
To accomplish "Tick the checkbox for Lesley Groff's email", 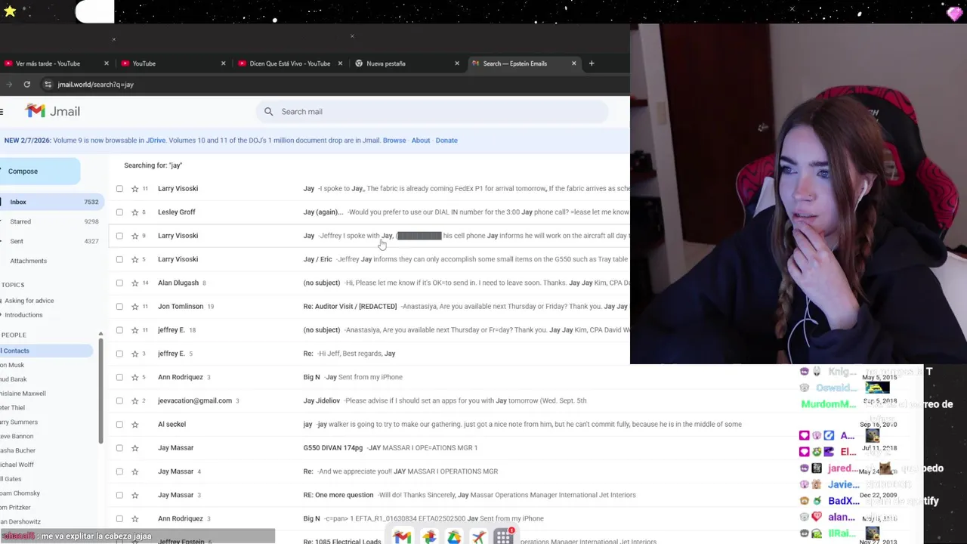I will tap(119, 212).
